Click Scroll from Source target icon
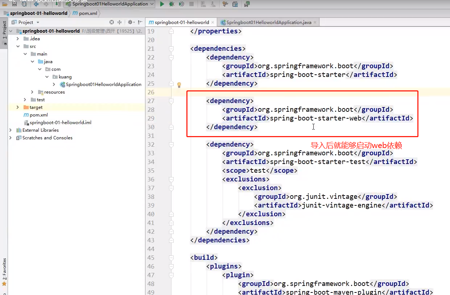This screenshot has width=450, height=295. pos(112,22)
